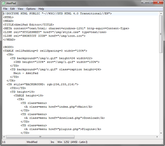
Task: Click the LINK rel="STYLESHEET" line
Action: point(55,32)
